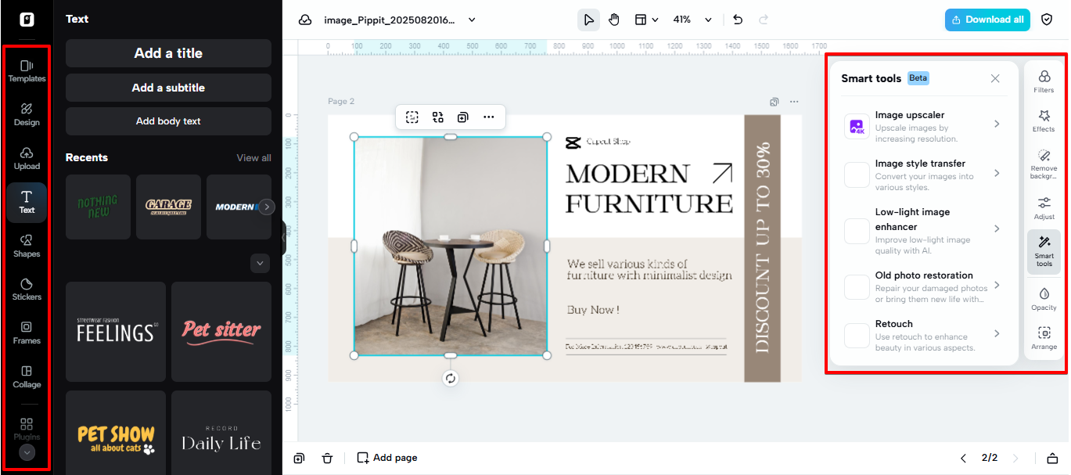1071x475 pixels.
Task: Expand Image upscaler option
Action: click(x=997, y=124)
